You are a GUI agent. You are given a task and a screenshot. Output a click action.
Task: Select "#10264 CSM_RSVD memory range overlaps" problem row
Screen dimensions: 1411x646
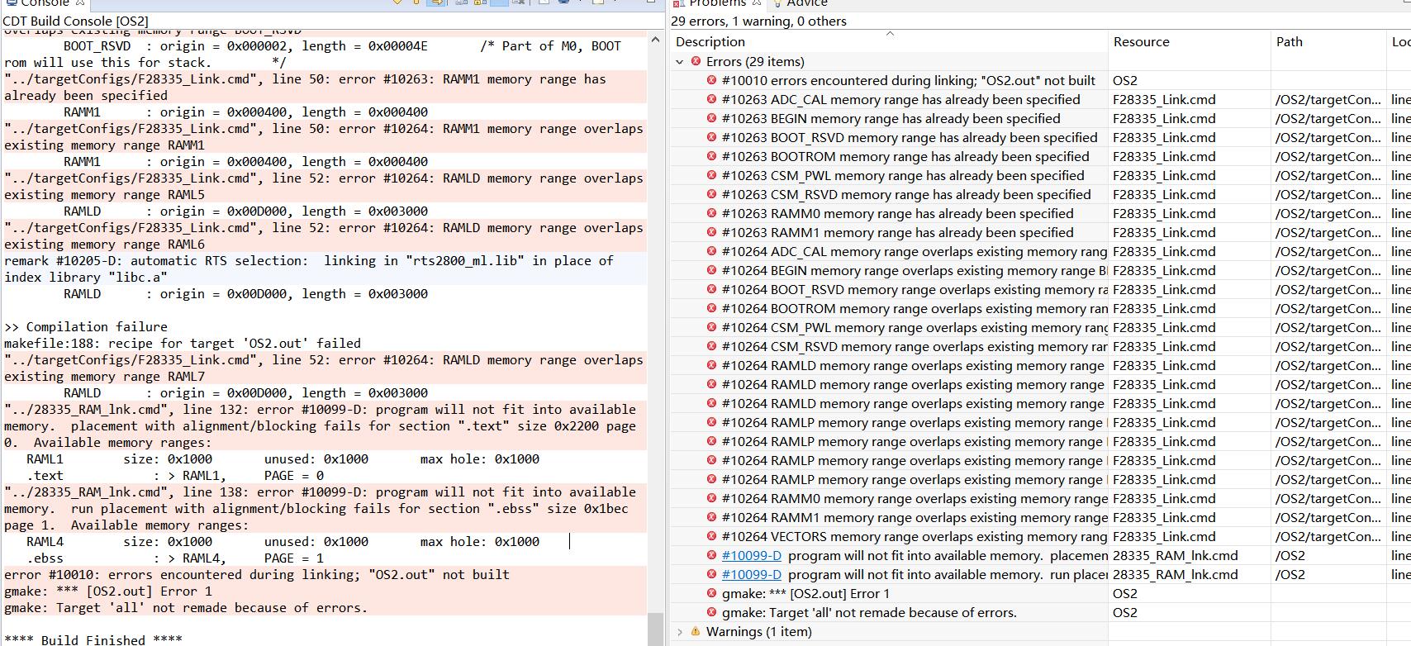[x=1041, y=346]
